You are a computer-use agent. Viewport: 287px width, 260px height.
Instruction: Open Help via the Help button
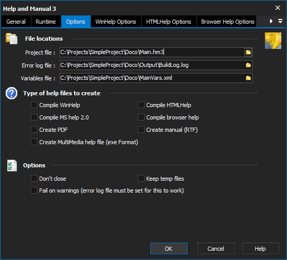pyautogui.click(x=260, y=249)
